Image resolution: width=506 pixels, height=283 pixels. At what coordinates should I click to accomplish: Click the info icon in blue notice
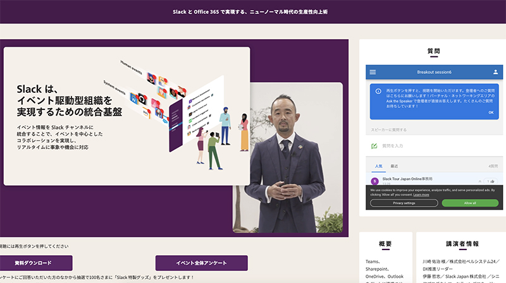point(378,91)
